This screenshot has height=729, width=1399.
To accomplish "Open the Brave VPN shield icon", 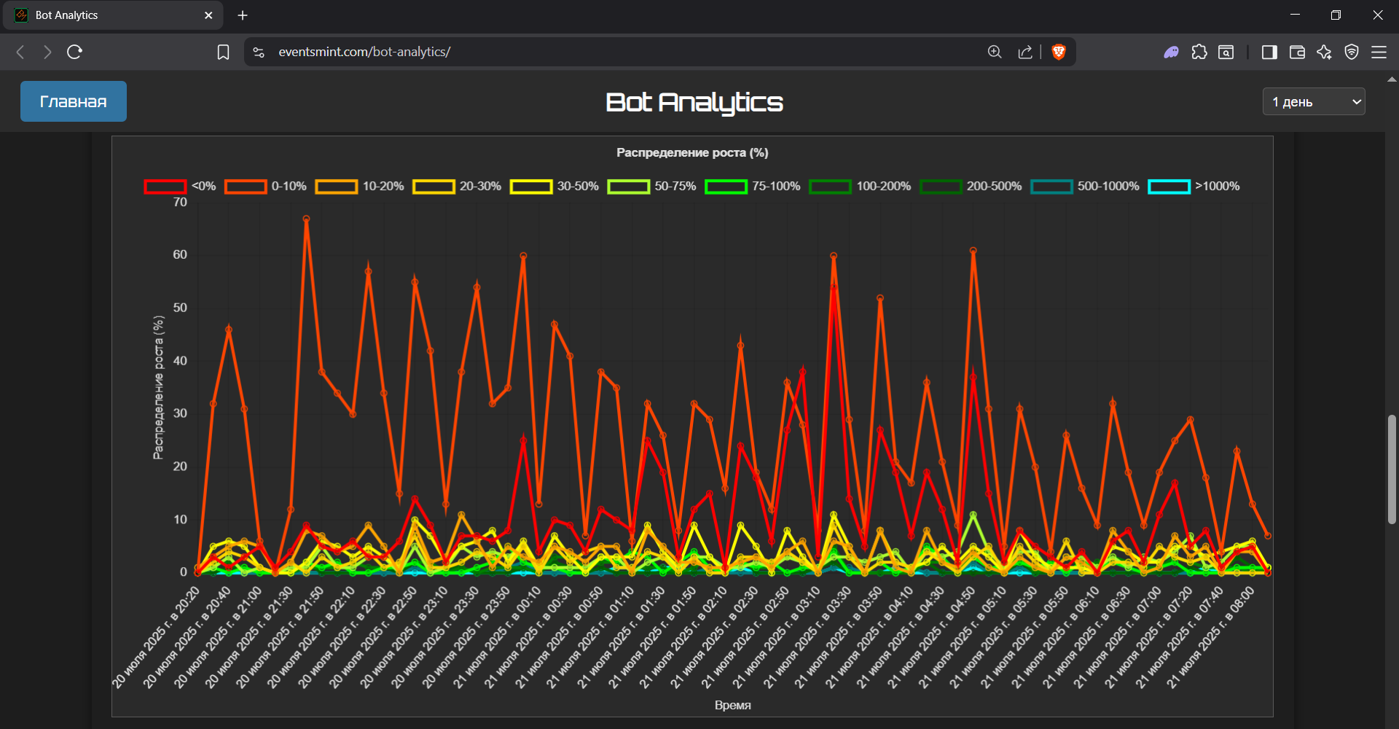I will pyautogui.click(x=1352, y=52).
